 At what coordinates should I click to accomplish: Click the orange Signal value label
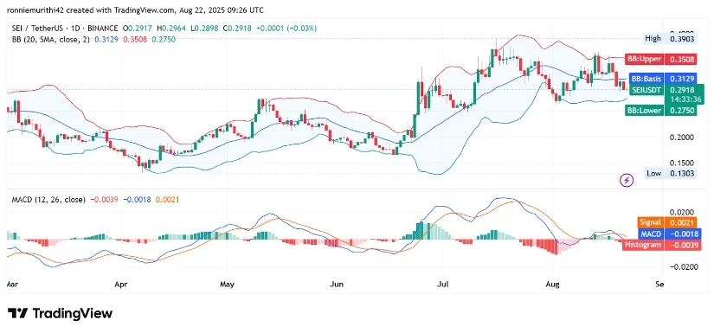coord(666,222)
